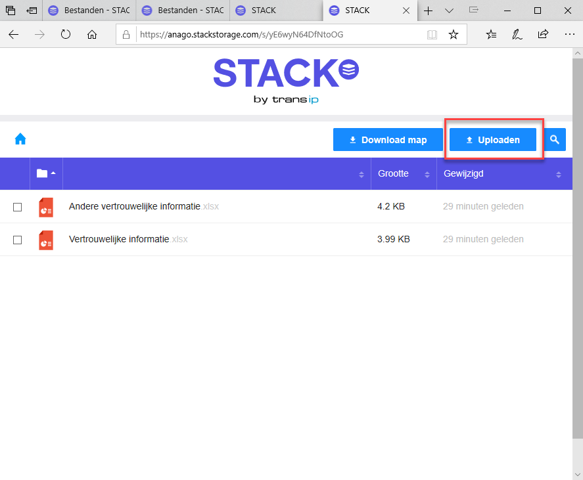Screen dimensions: 583x480
Task: Tick checkbox for Andere vertrouwelijke informatie.xlsx
Action: (18, 207)
